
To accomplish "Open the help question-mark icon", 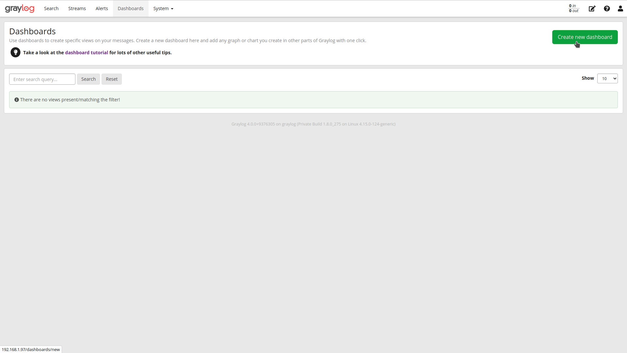I will click(x=607, y=8).
